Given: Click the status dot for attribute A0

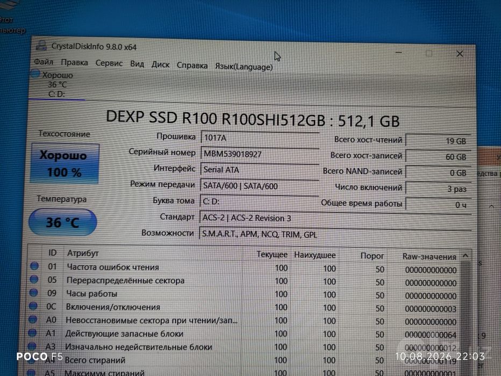Looking at the screenshot, I should 33,319.
